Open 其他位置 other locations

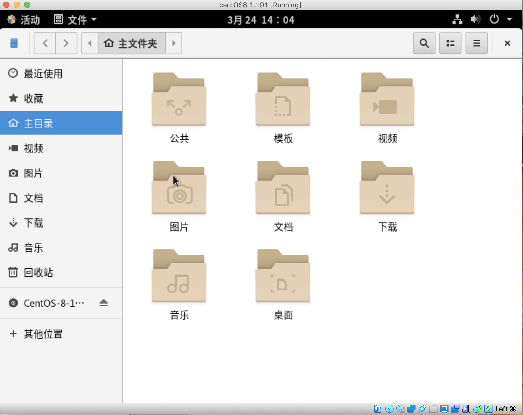pyautogui.click(x=61, y=334)
